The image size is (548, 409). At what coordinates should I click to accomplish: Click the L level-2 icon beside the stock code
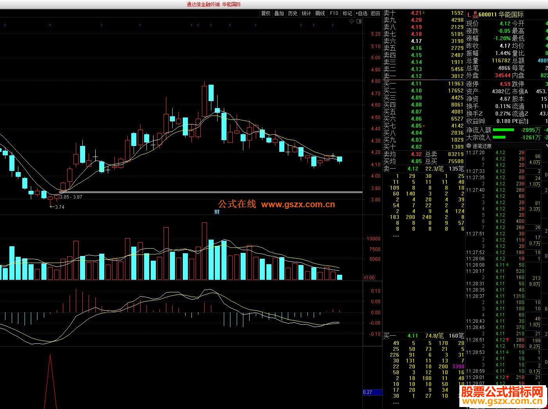coord(469,15)
